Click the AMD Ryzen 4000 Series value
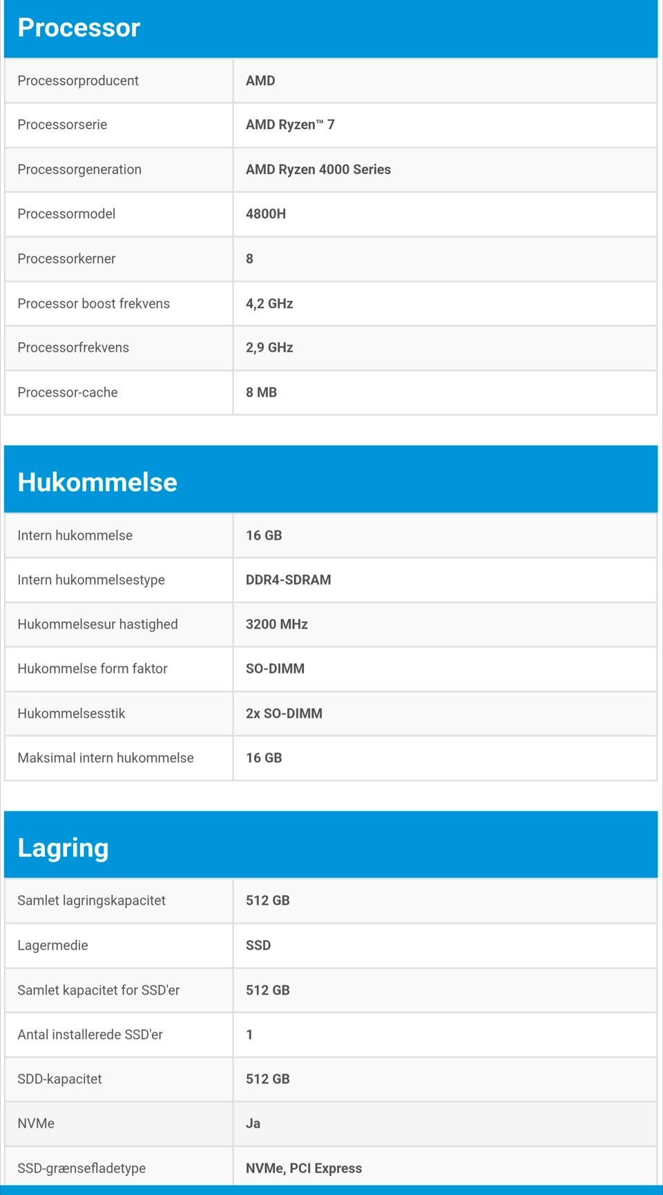Viewport: 663px width, 1195px height. [318, 169]
